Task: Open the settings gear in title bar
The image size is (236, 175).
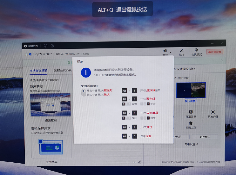Action: click(52, 46)
